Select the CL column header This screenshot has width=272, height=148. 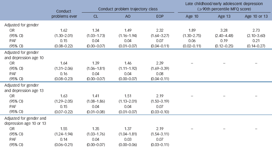click(96, 16)
